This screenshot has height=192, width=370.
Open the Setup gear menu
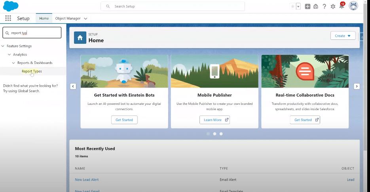pos(333,7)
